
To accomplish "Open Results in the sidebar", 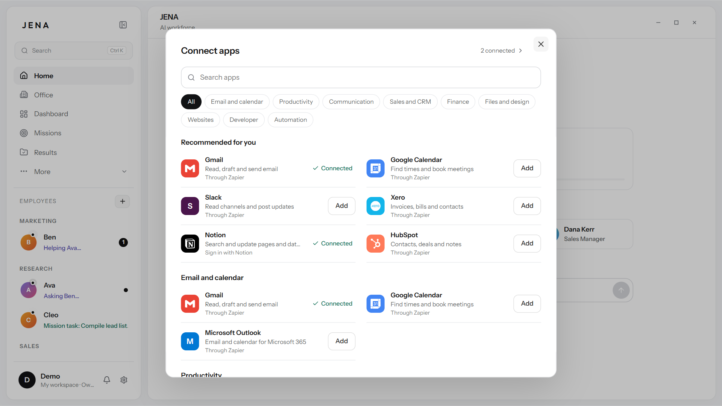I will [74, 152].
